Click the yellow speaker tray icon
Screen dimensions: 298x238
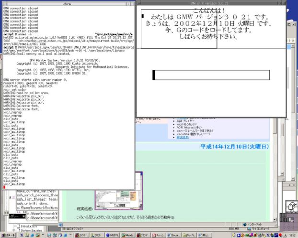(x=234, y=235)
